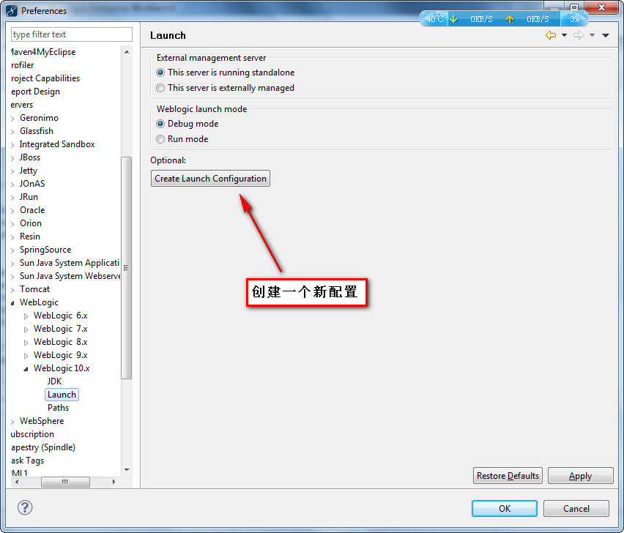Screen dimensions: 624x533
Task: Choose Debug mode launch option
Action: tap(187, 124)
